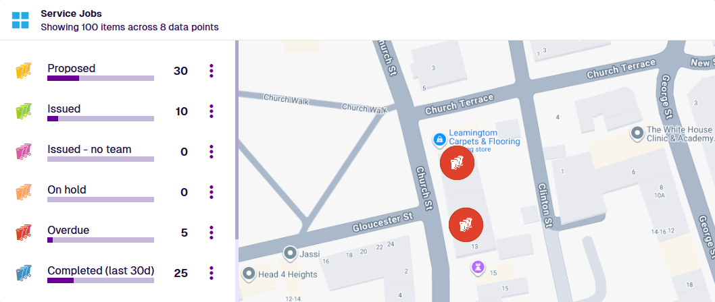Select the red Overdue jobs icon

point(24,233)
